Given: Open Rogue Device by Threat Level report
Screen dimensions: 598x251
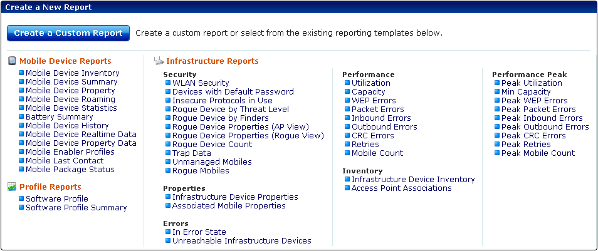Looking at the screenshot, I should click(x=230, y=110).
